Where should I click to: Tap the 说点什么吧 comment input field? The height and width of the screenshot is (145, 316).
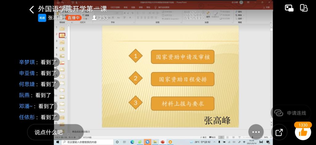(49, 132)
